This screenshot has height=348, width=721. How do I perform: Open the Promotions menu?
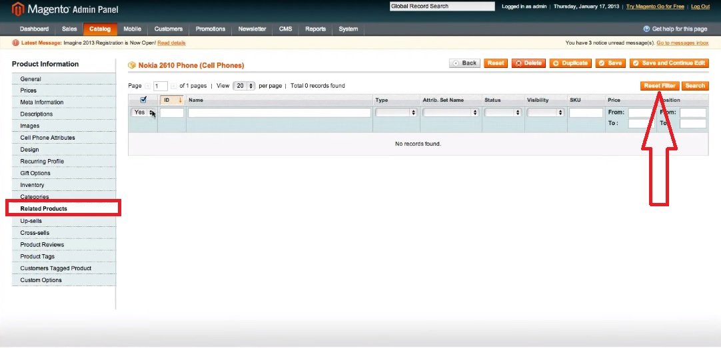pyautogui.click(x=211, y=29)
